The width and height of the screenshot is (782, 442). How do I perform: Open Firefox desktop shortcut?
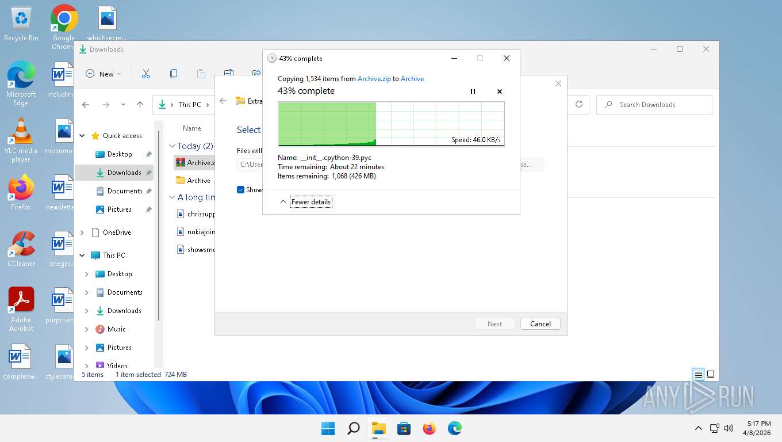21,193
